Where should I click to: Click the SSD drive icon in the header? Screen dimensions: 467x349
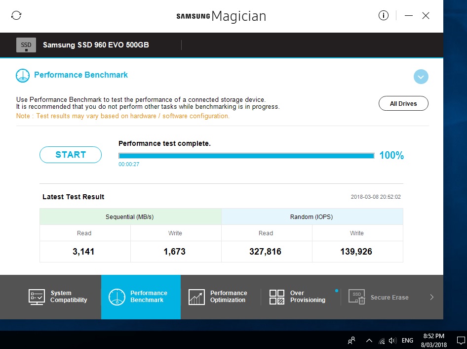(26, 45)
